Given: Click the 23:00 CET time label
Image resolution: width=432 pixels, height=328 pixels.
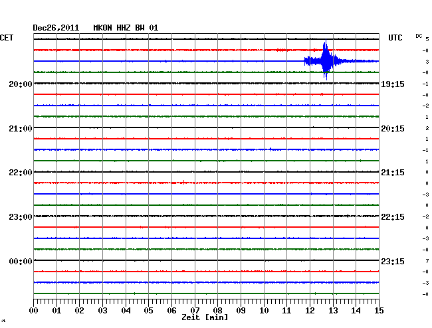Looking at the screenshot, I should click(21, 217).
